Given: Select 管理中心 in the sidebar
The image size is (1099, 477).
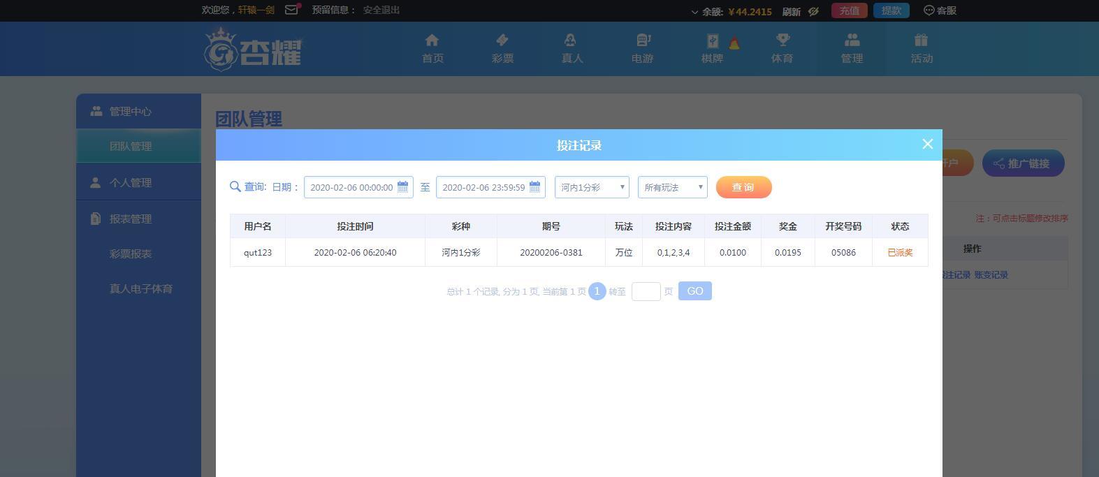Looking at the screenshot, I should pos(138,111).
